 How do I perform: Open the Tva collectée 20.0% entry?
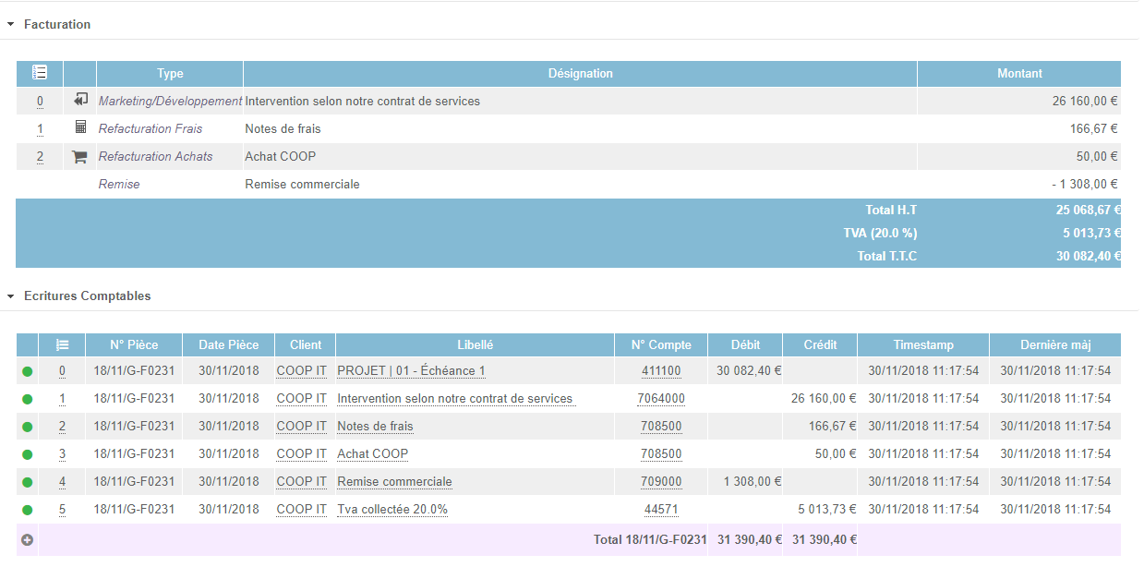392,510
